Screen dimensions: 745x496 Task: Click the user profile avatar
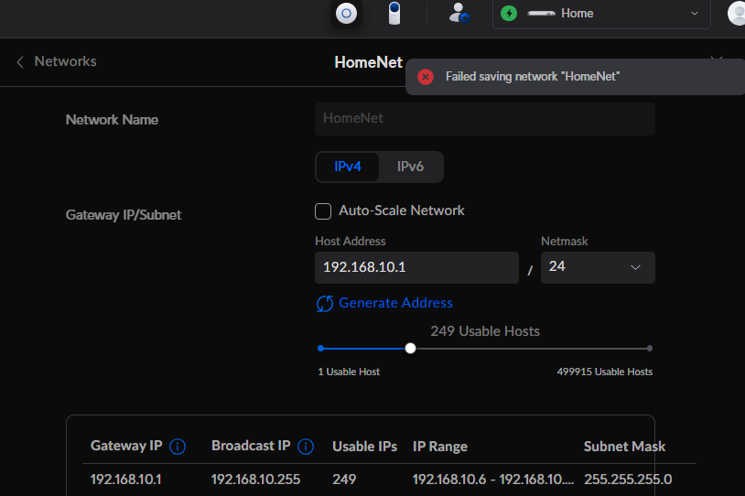pos(737,13)
